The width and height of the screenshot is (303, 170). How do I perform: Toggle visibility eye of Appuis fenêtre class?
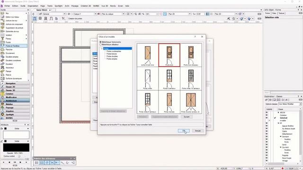pos(267,126)
